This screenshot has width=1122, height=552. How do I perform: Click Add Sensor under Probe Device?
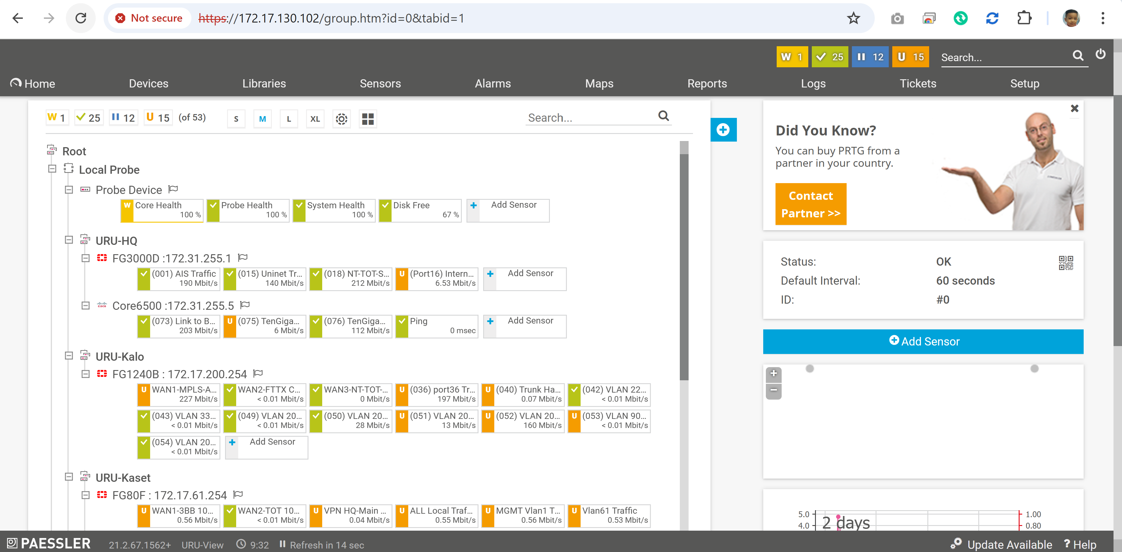508,210
